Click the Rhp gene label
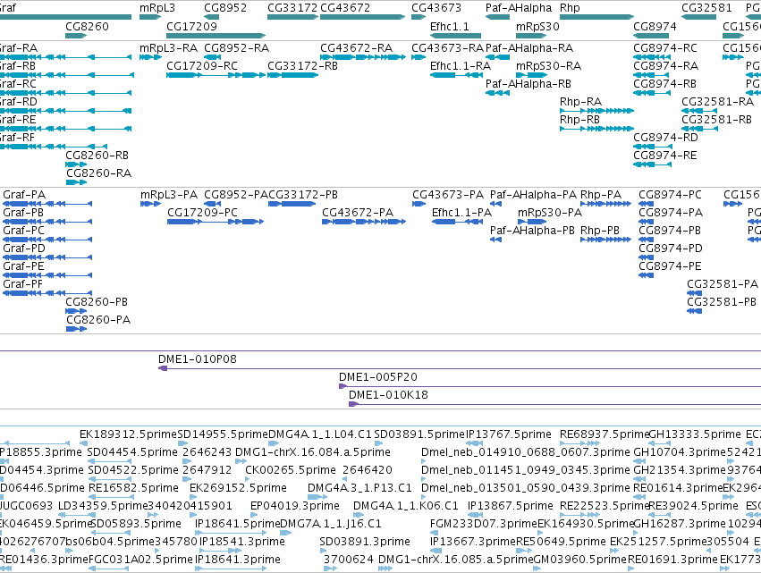761x573 pixels. [x=570, y=8]
